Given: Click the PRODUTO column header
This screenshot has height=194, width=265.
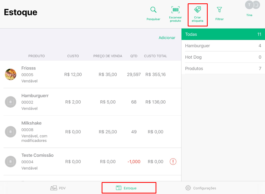Looking at the screenshot, I should [x=37, y=56].
